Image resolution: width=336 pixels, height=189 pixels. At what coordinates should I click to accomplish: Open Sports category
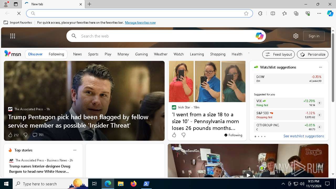click(93, 54)
